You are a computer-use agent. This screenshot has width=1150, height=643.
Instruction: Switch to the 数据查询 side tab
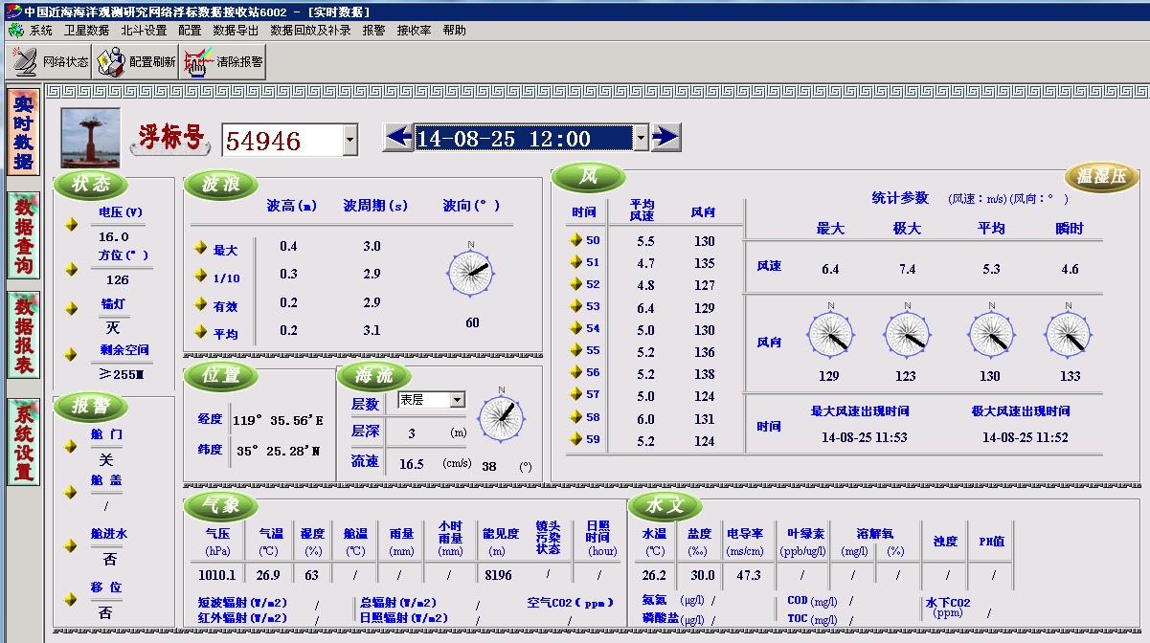[24, 235]
